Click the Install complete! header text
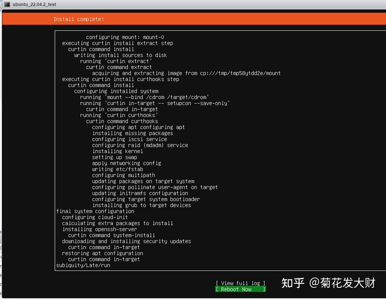386x299 pixels. click(x=79, y=19)
